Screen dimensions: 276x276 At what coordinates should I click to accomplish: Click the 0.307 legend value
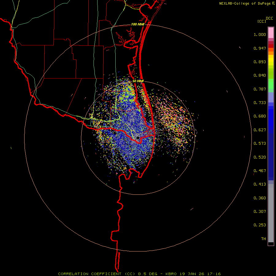[x=260, y=212]
